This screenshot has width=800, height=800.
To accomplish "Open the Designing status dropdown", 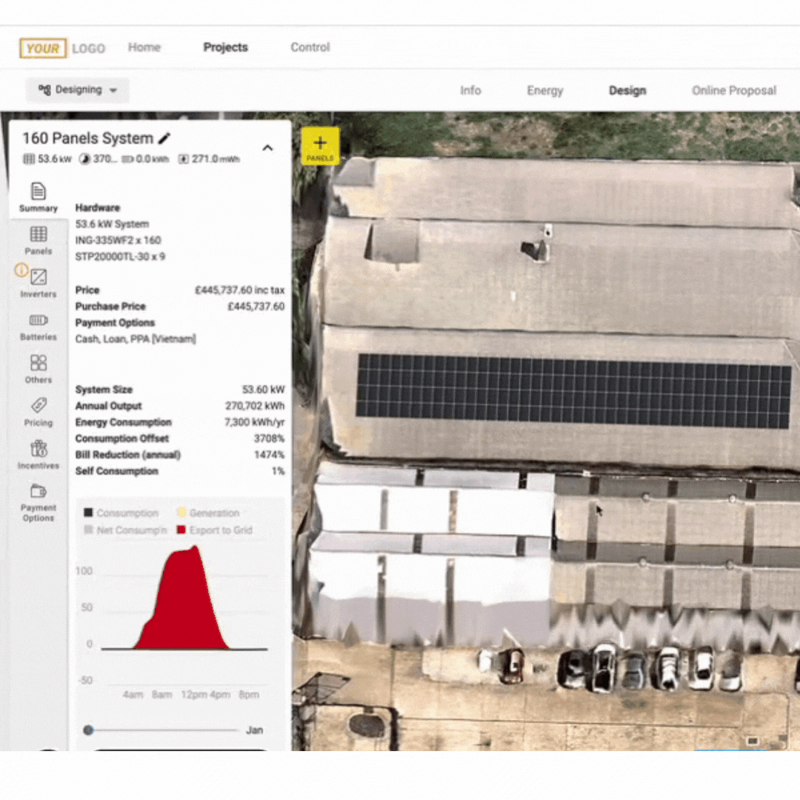I will (x=78, y=90).
